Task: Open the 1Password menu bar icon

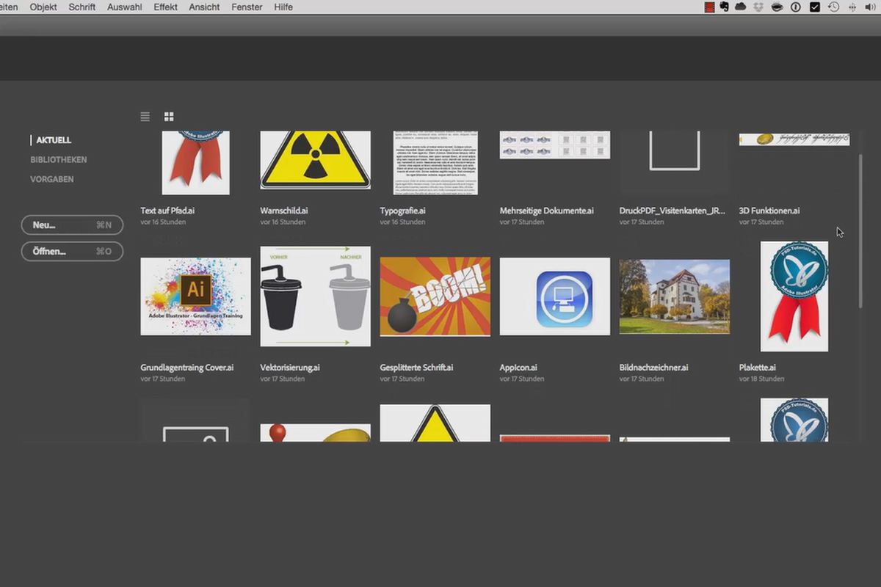Action: pyautogui.click(x=795, y=7)
